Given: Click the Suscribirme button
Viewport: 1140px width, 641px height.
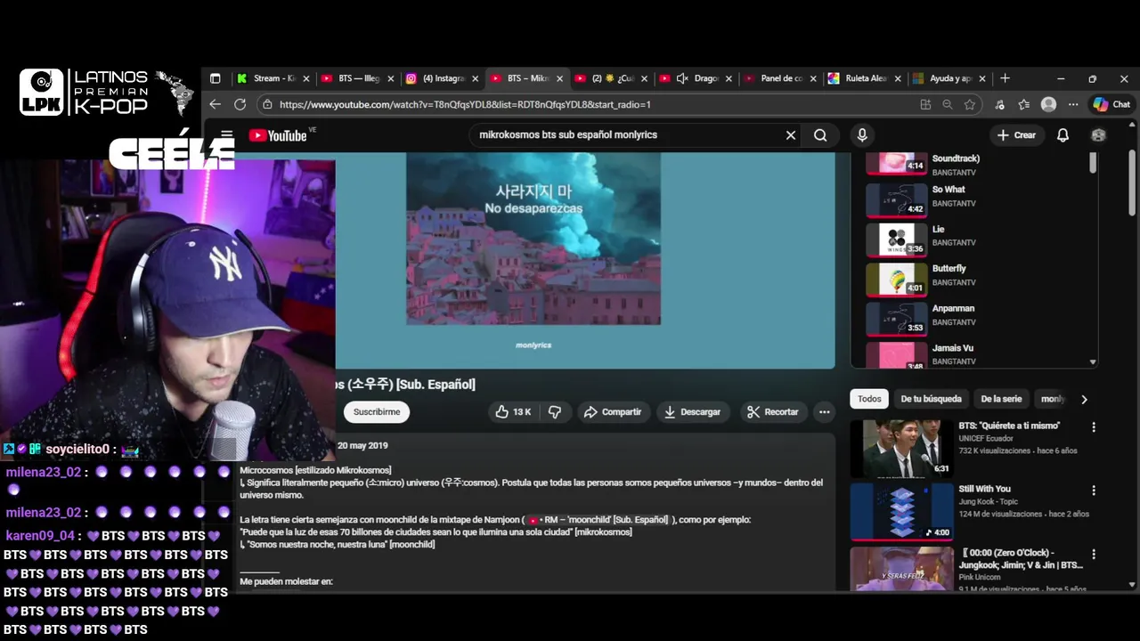Looking at the screenshot, I should tap(377, 412).
